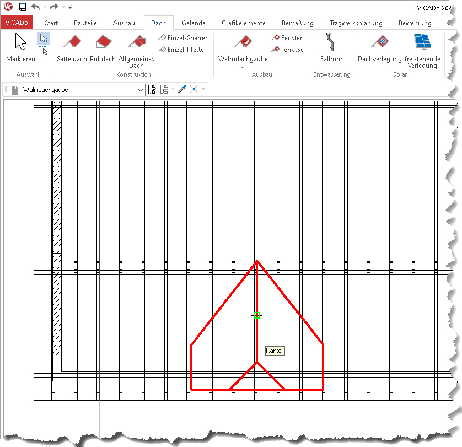The height and width of the screenshot is (447, 462).
Task: Save the project with the floppy disk icon
Action: tap(23, 7)
